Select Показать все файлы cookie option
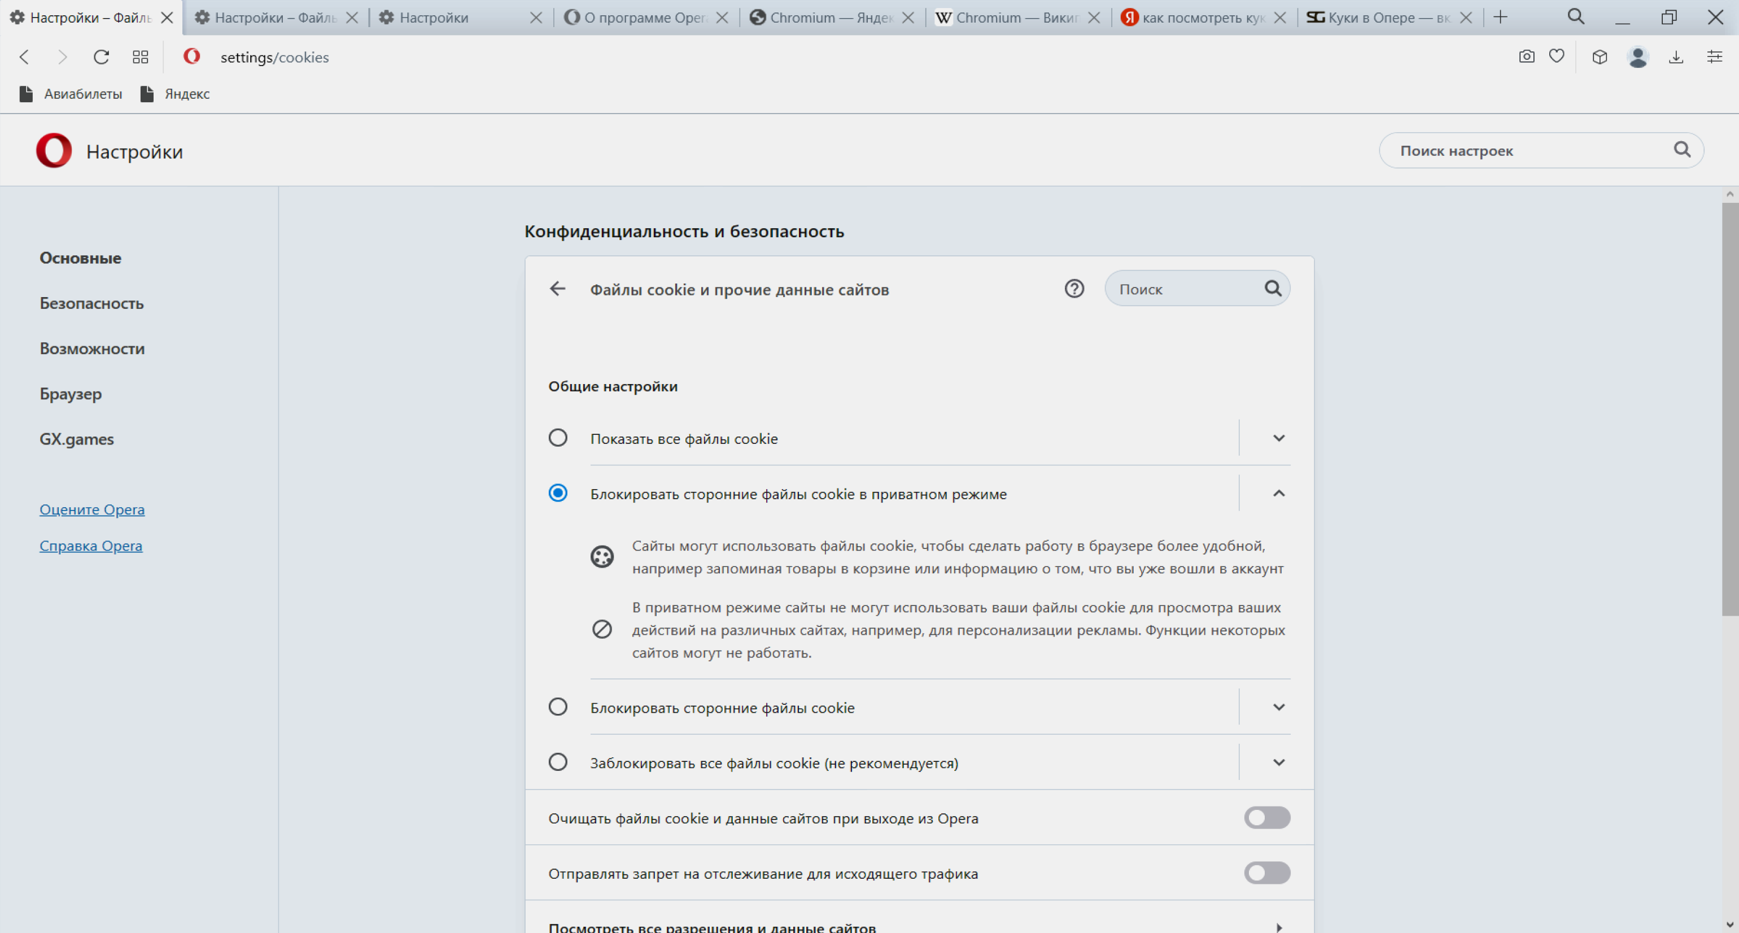 (x=558, y=438)
